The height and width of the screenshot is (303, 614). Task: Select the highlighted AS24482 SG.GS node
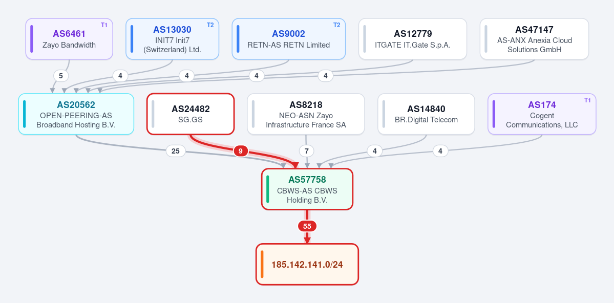tap(190, 114)
